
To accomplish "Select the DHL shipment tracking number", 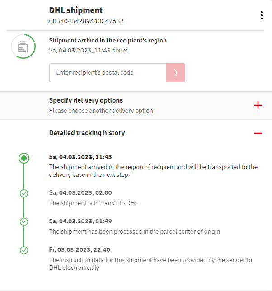I will coord(86,21).
